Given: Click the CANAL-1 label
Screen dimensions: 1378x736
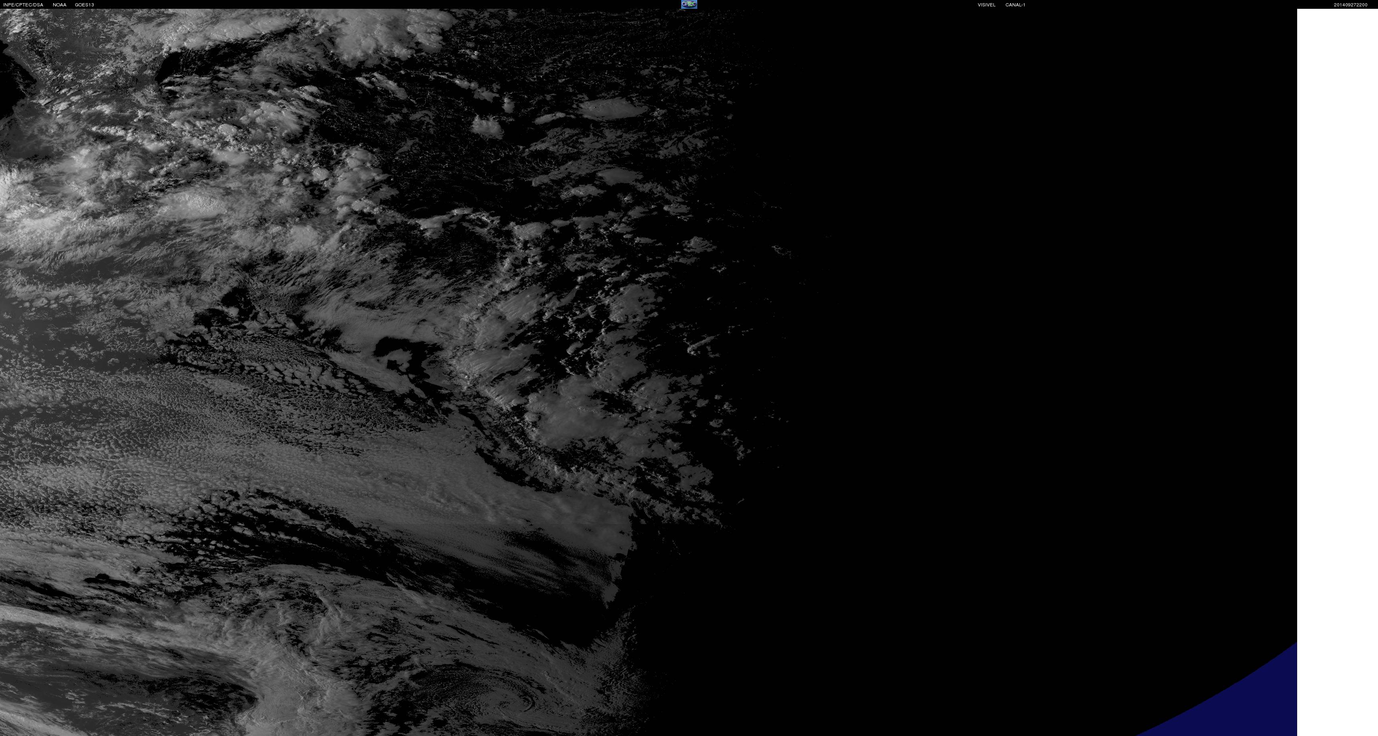Looking at the screenshot, I should point(1015,5).
